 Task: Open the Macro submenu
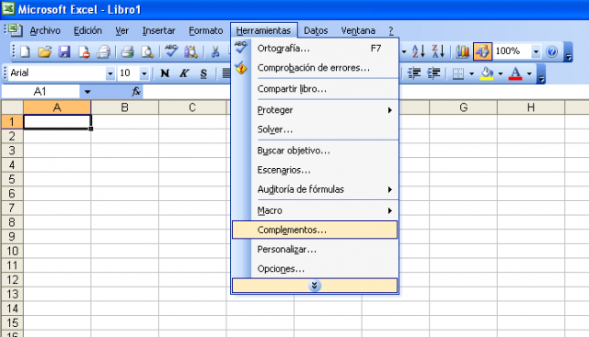tap(315, 210)
